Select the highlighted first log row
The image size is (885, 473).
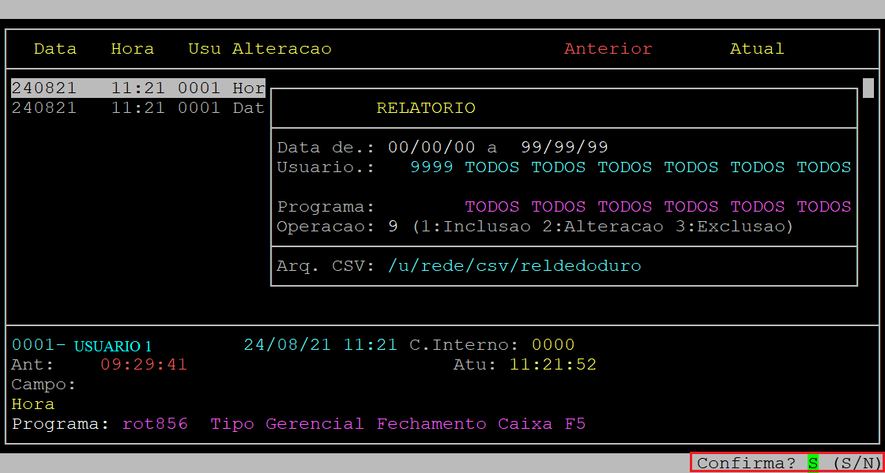click(138, 88)
